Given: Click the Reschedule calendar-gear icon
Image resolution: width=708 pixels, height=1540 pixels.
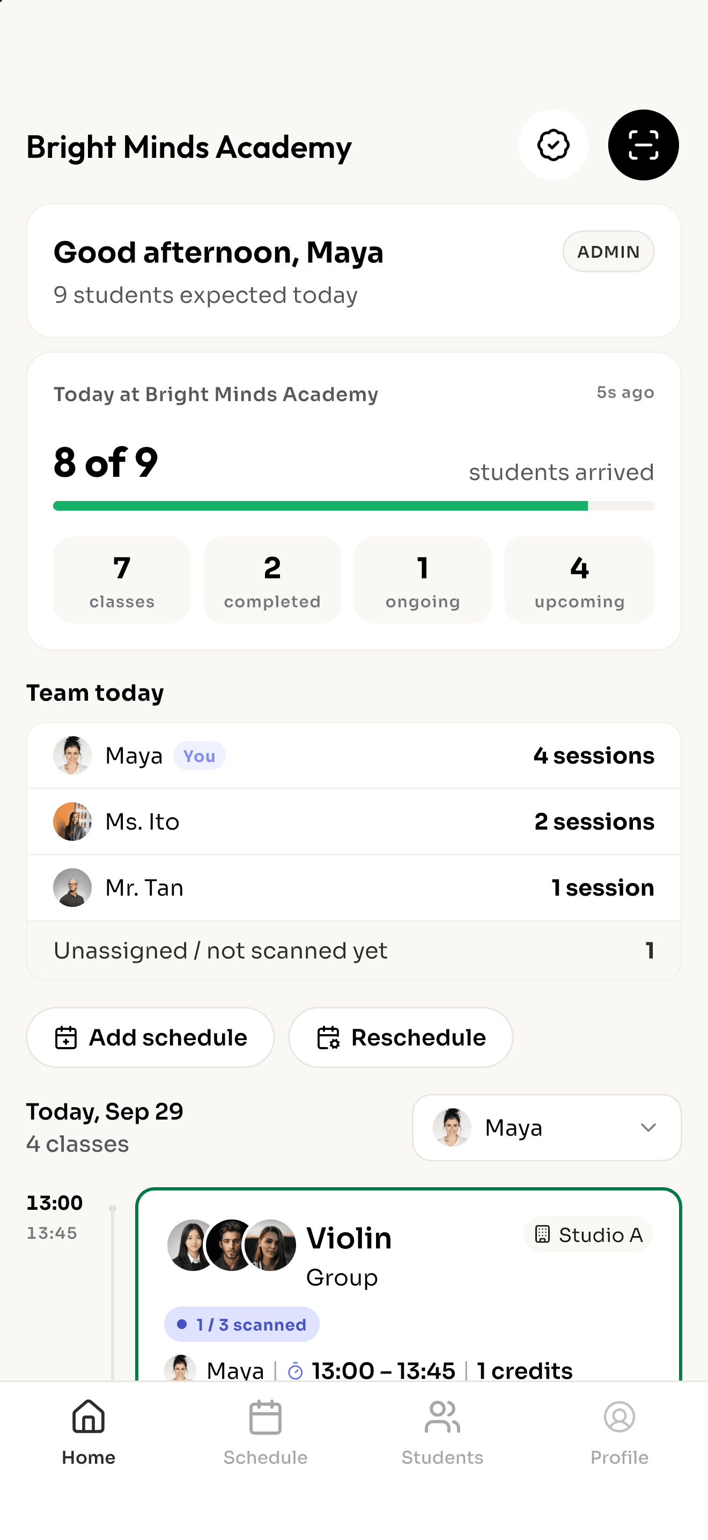Looking at the screenshot, I should coord(328,1038).
